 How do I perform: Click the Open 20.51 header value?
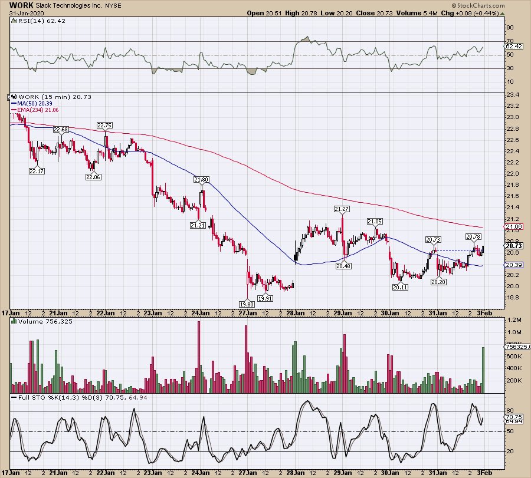[264, 13]
